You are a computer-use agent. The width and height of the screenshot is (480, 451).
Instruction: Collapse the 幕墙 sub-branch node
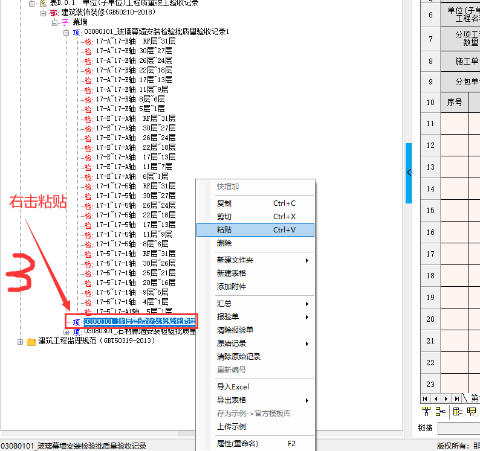point(54,22)
